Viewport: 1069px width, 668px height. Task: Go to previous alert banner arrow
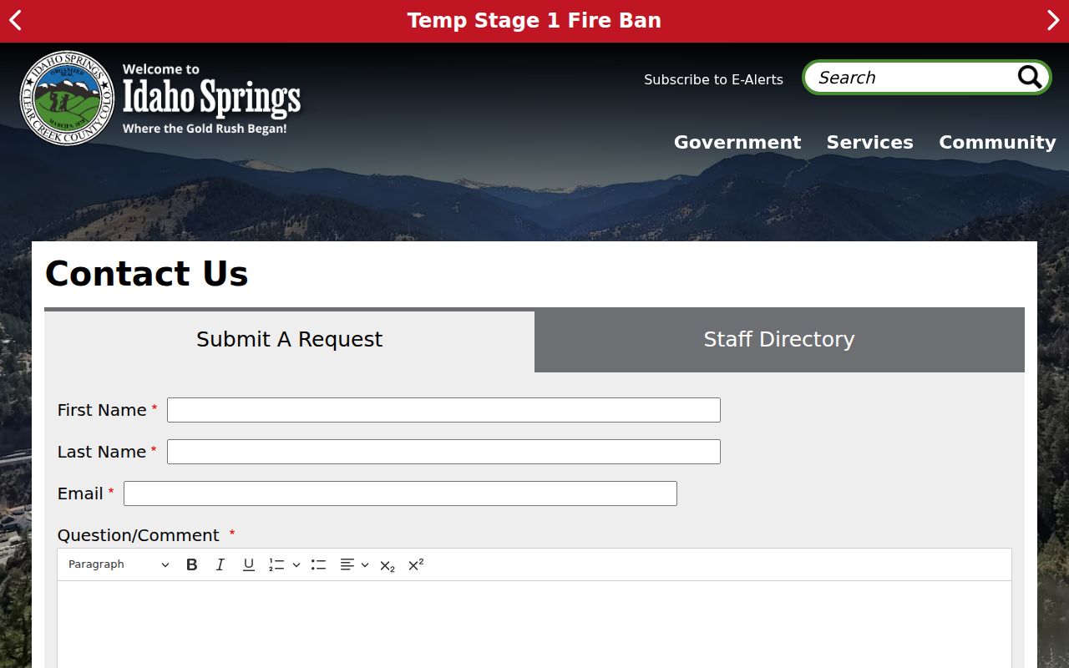[15, 21]
